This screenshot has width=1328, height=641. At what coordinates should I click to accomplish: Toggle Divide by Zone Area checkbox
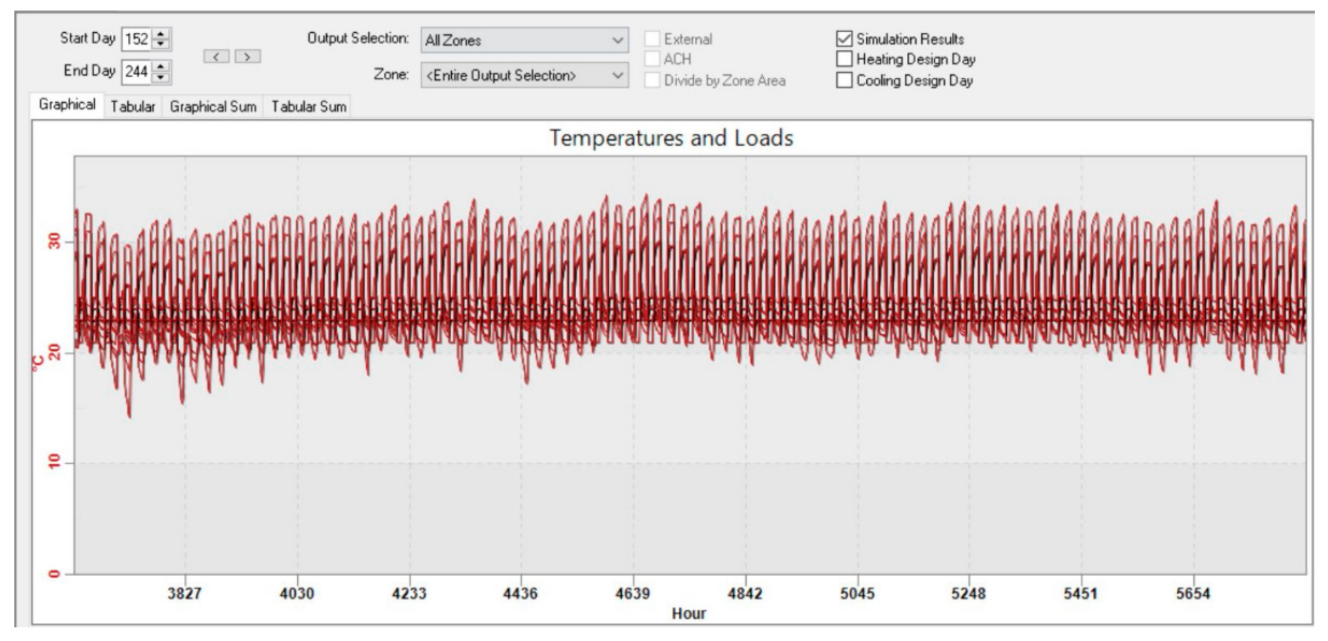pos(652,80)
